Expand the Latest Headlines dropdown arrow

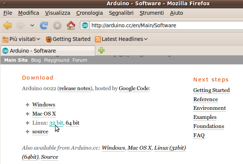[x=146, y=39]
